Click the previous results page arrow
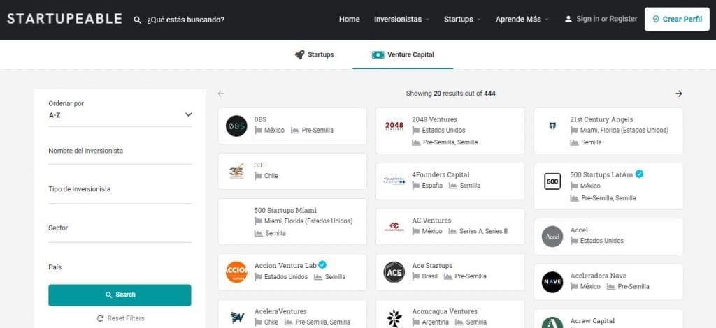716x328 pixels. tap(221, 94)
